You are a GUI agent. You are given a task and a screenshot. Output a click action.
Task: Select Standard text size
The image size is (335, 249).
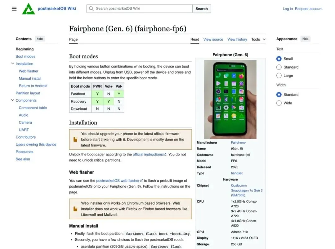[x=279, y=67]
